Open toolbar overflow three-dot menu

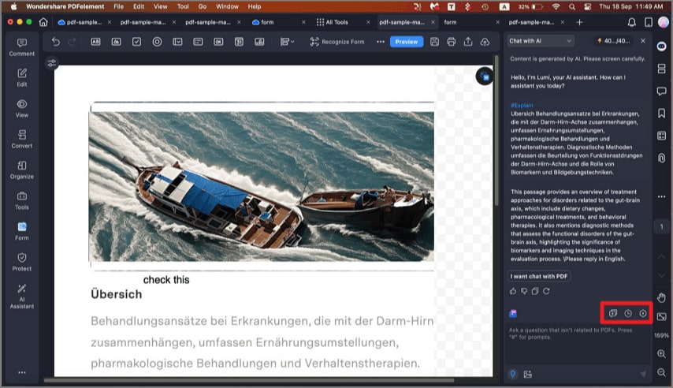coord(381,42)
